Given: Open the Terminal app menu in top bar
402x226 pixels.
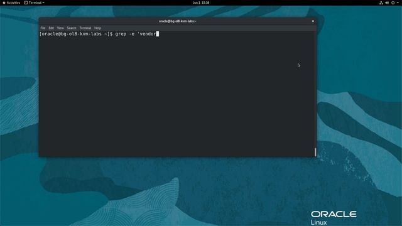Looking at the screenshot, I should click(x=35, y=3).
